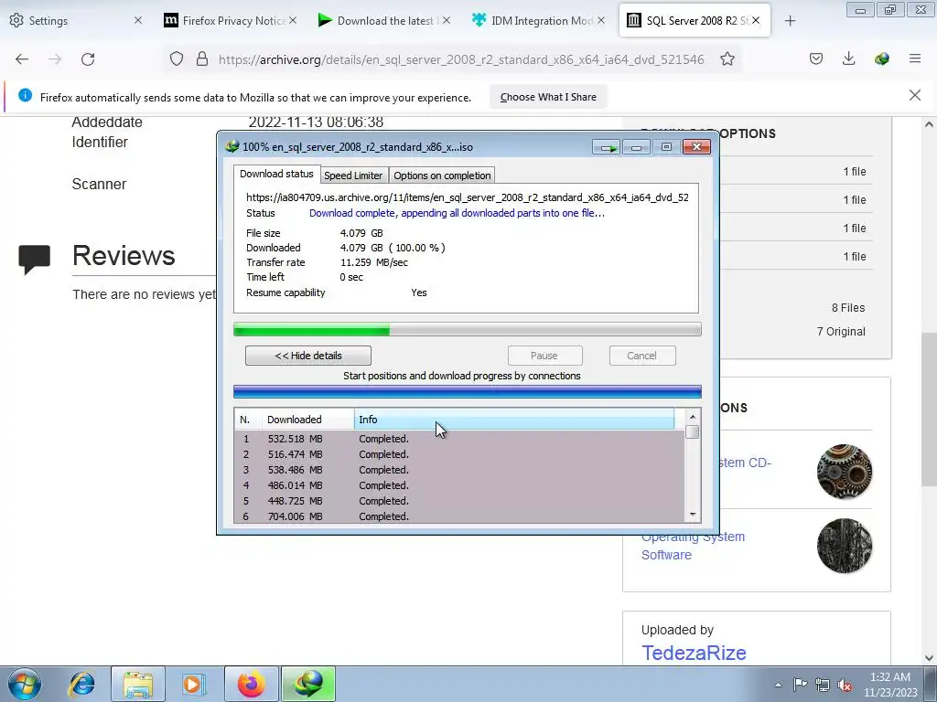
Task: Dismiss the Mozilla data notification bar
Action: coord(915,95)
